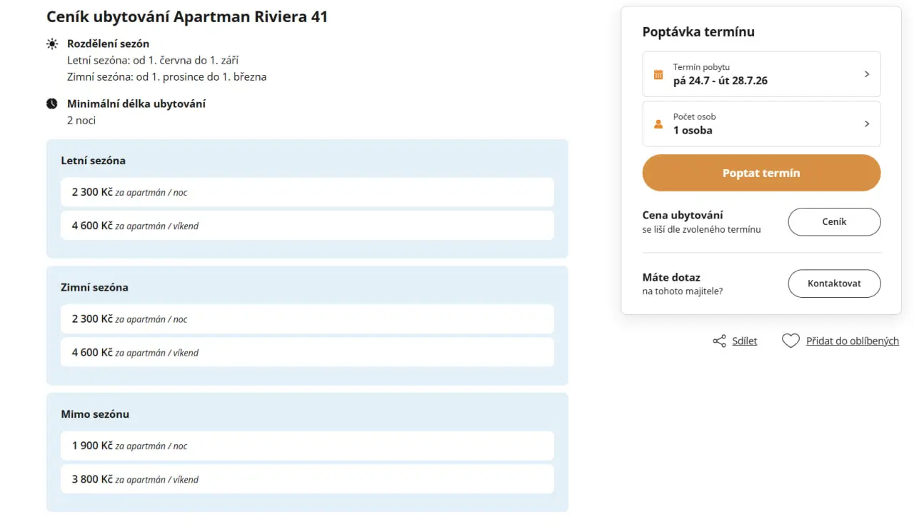The height and width of the screenshot is (527, 914).
Task: Expand the Termín pobytu chevron arrow
Action: [x=867, y=74]
